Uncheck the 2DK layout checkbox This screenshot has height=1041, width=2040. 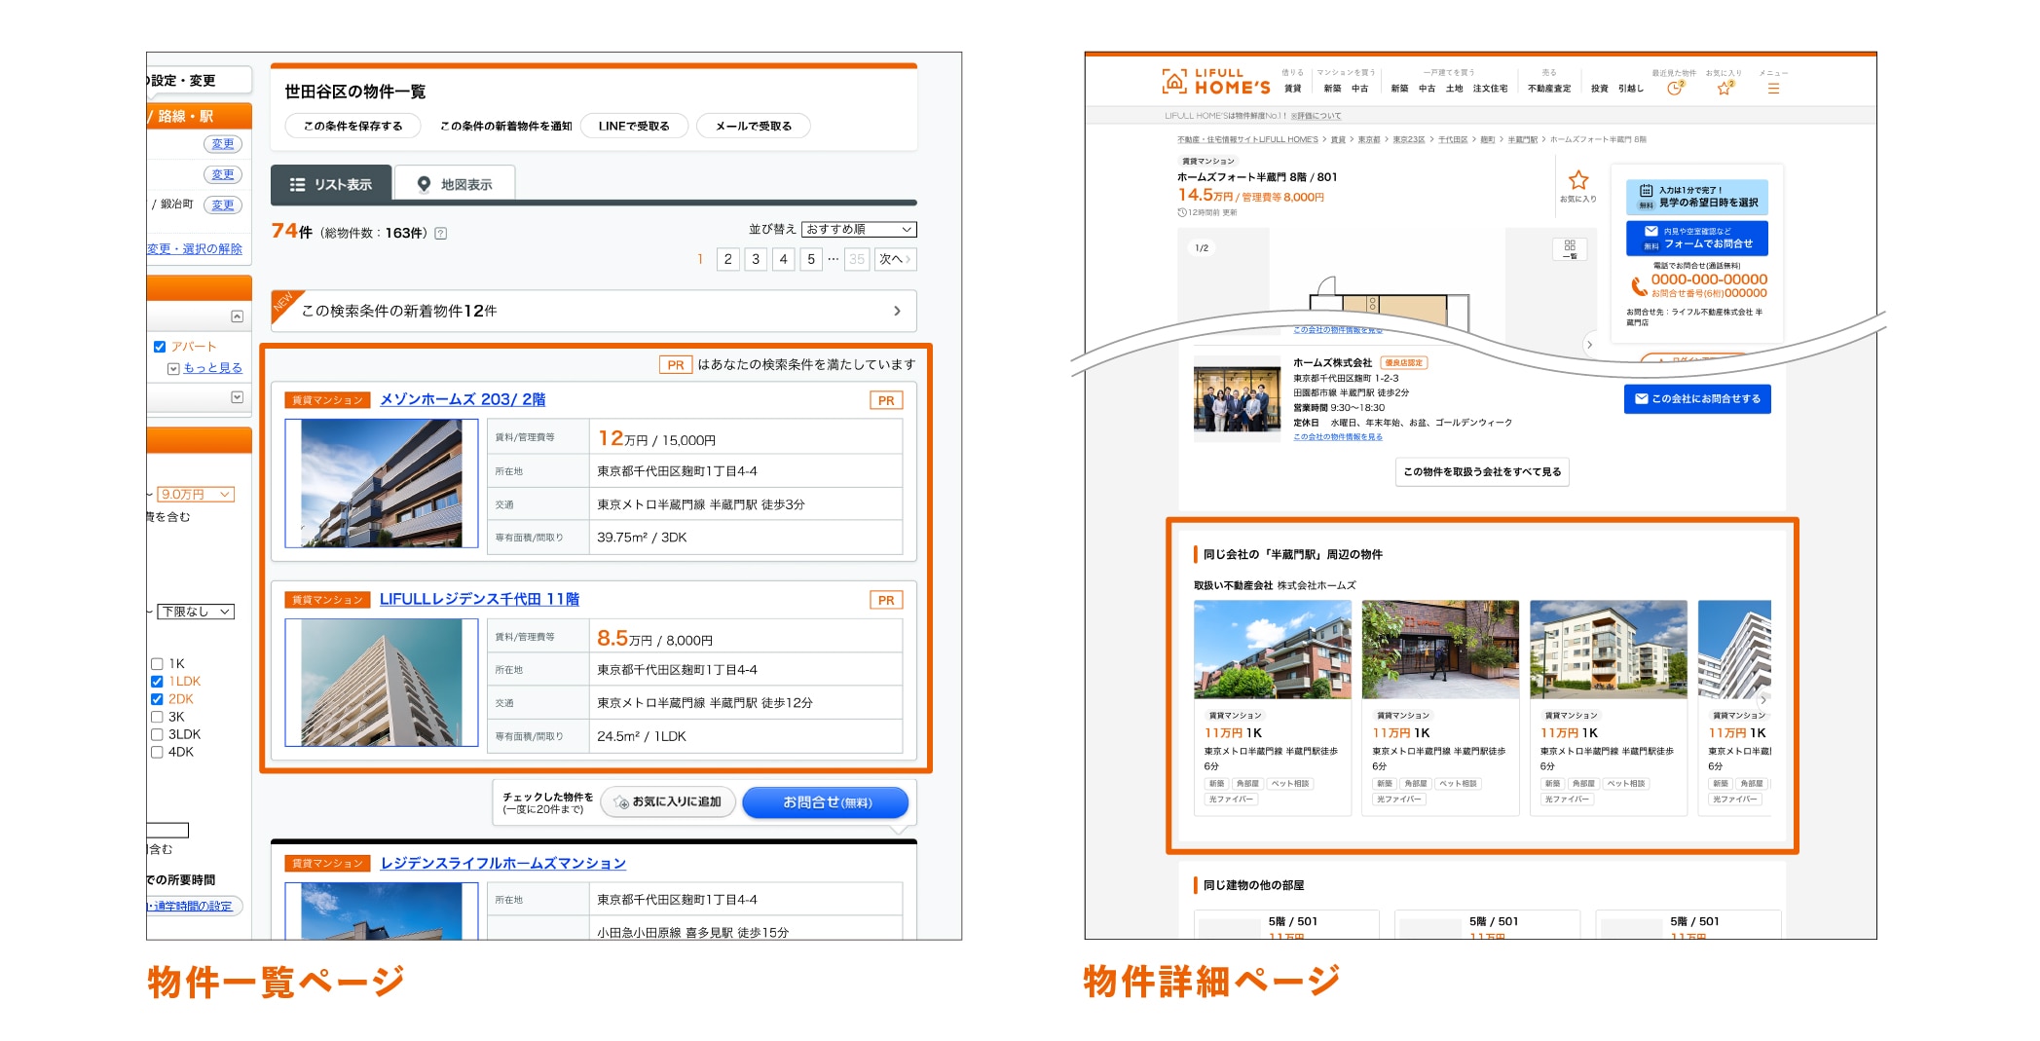(157, 699)
